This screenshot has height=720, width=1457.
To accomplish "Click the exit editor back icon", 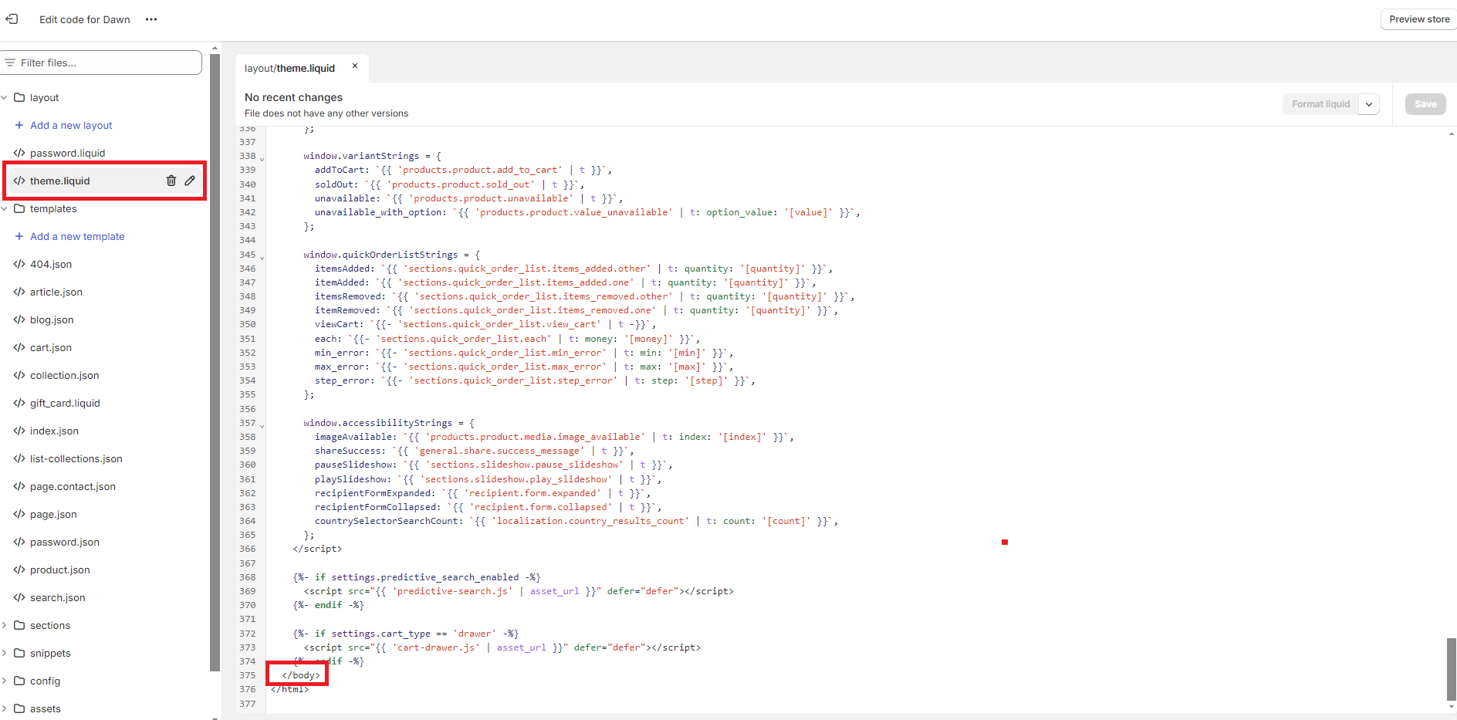I will [12, 19].
